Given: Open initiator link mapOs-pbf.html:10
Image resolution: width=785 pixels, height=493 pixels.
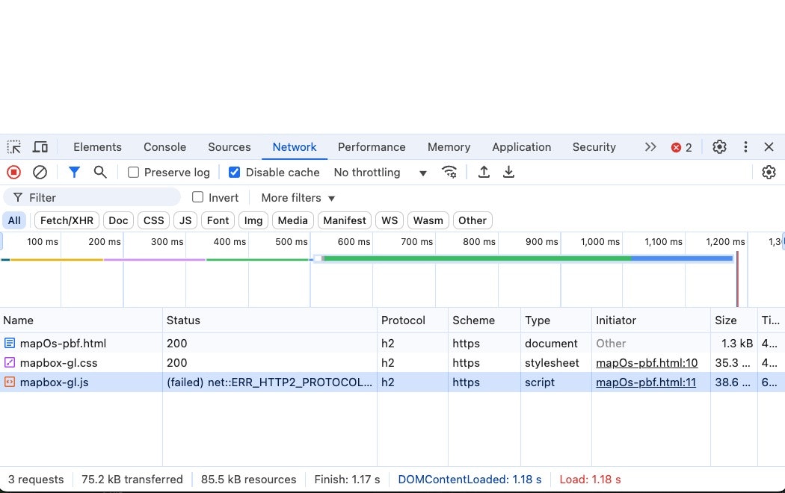Looking at the screenshot, I should coord(647,363).
